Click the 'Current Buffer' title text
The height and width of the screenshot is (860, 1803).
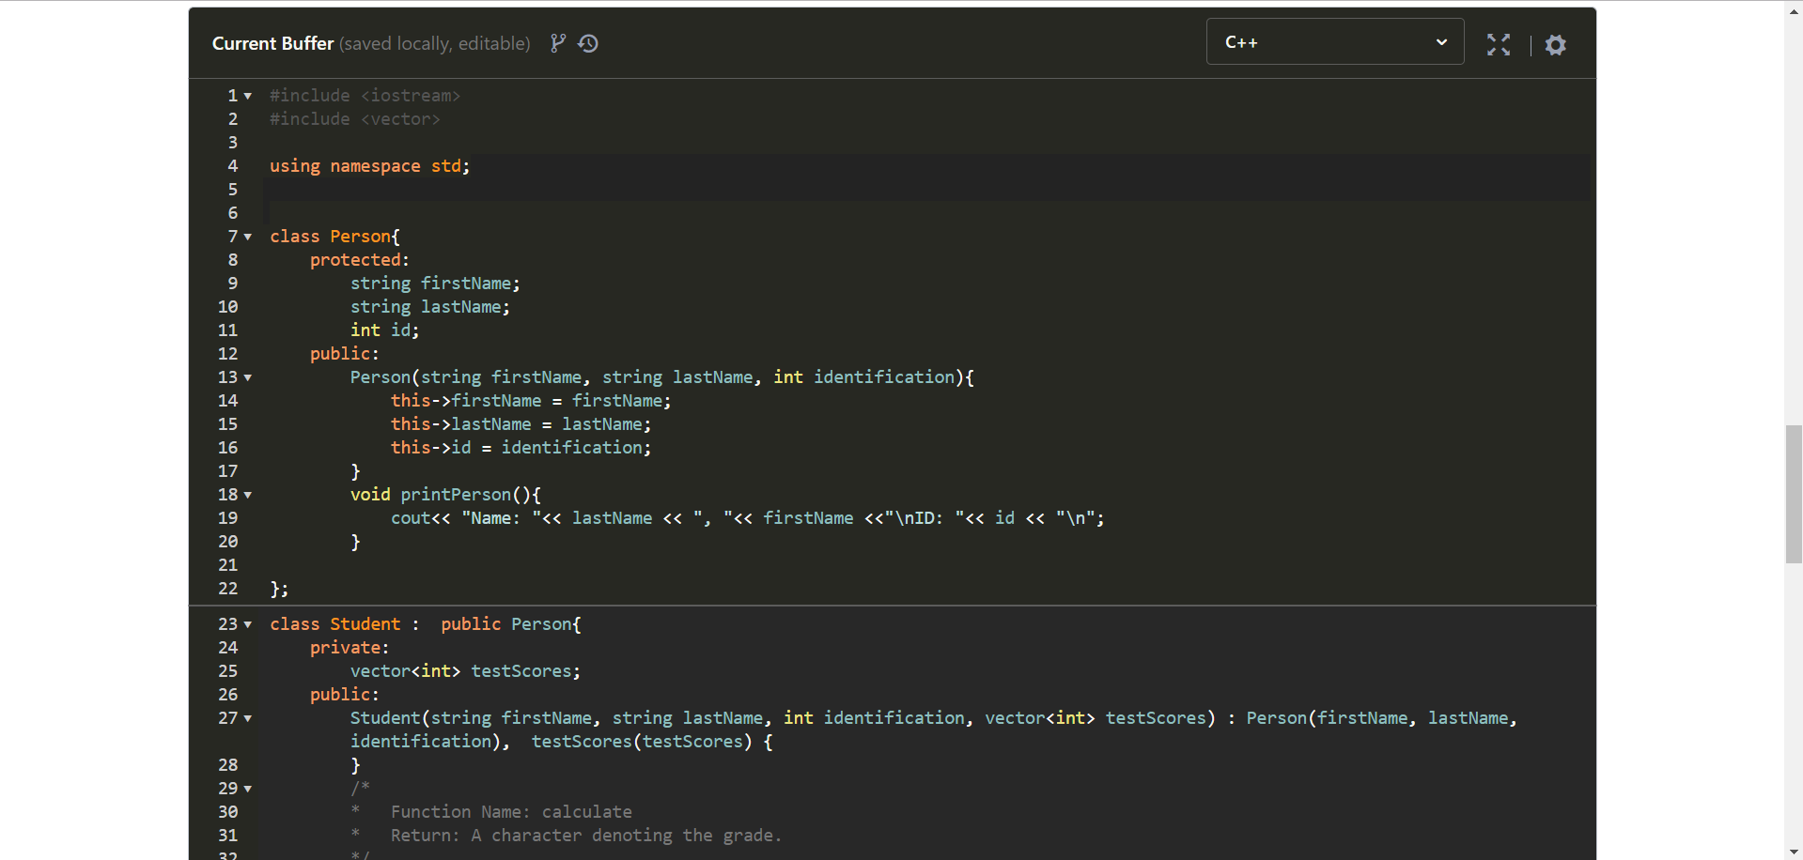272,43
